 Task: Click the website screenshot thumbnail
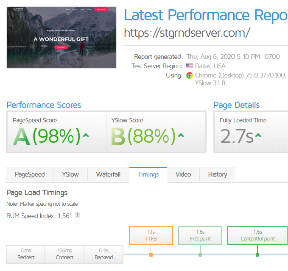(62, 37)
